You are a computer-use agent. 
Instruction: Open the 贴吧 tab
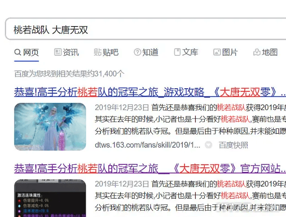click(x=106, y=52)
